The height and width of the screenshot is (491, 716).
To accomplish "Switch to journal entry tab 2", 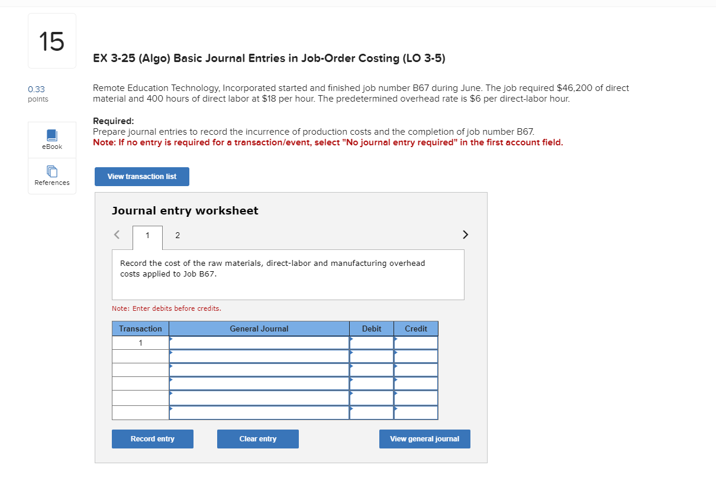I will click(x=177, y=235).
